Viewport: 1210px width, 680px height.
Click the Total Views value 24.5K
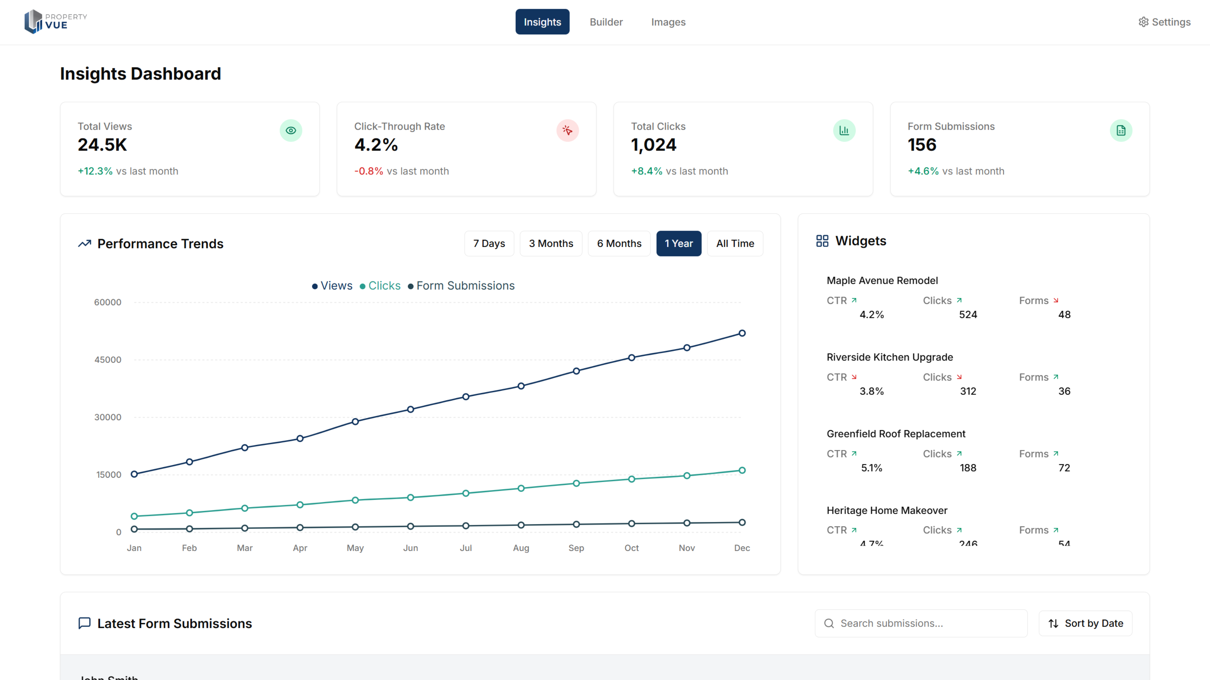(x=103, y=145)
